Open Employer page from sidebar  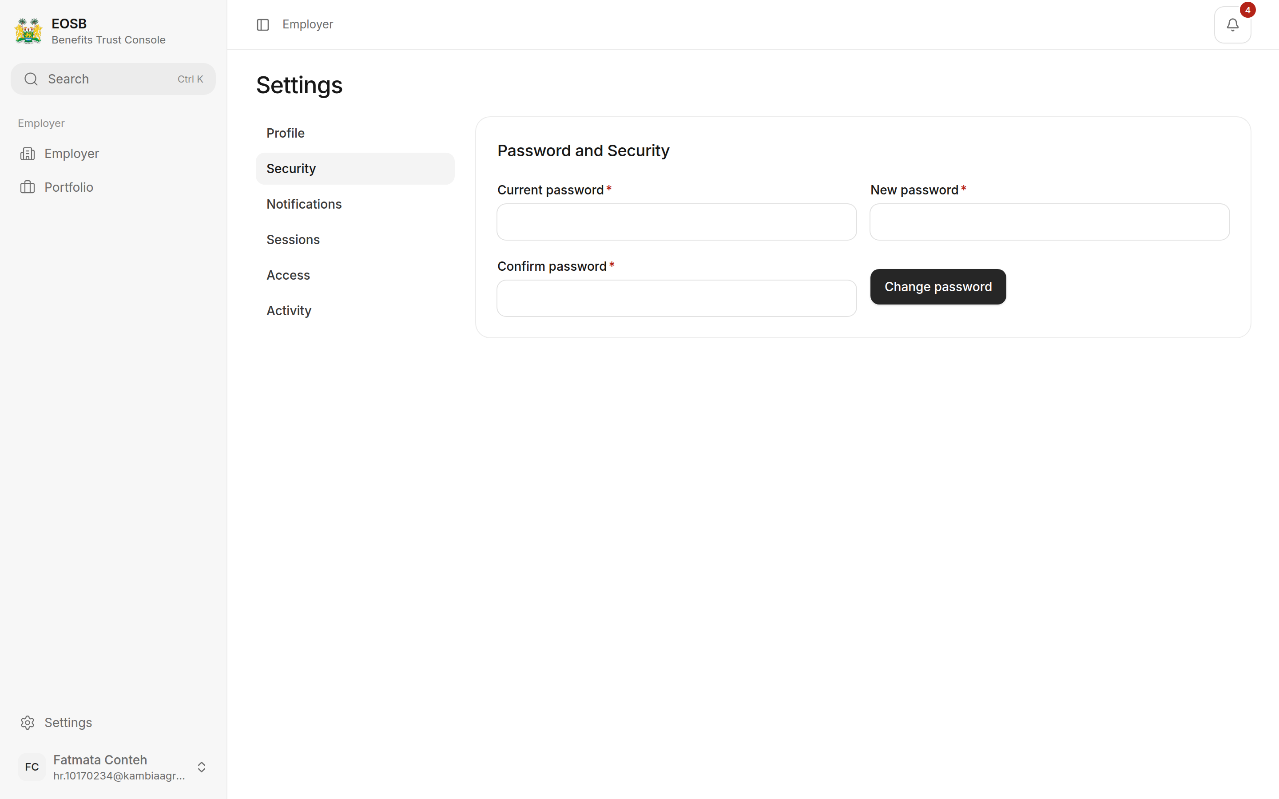point(113,154)
